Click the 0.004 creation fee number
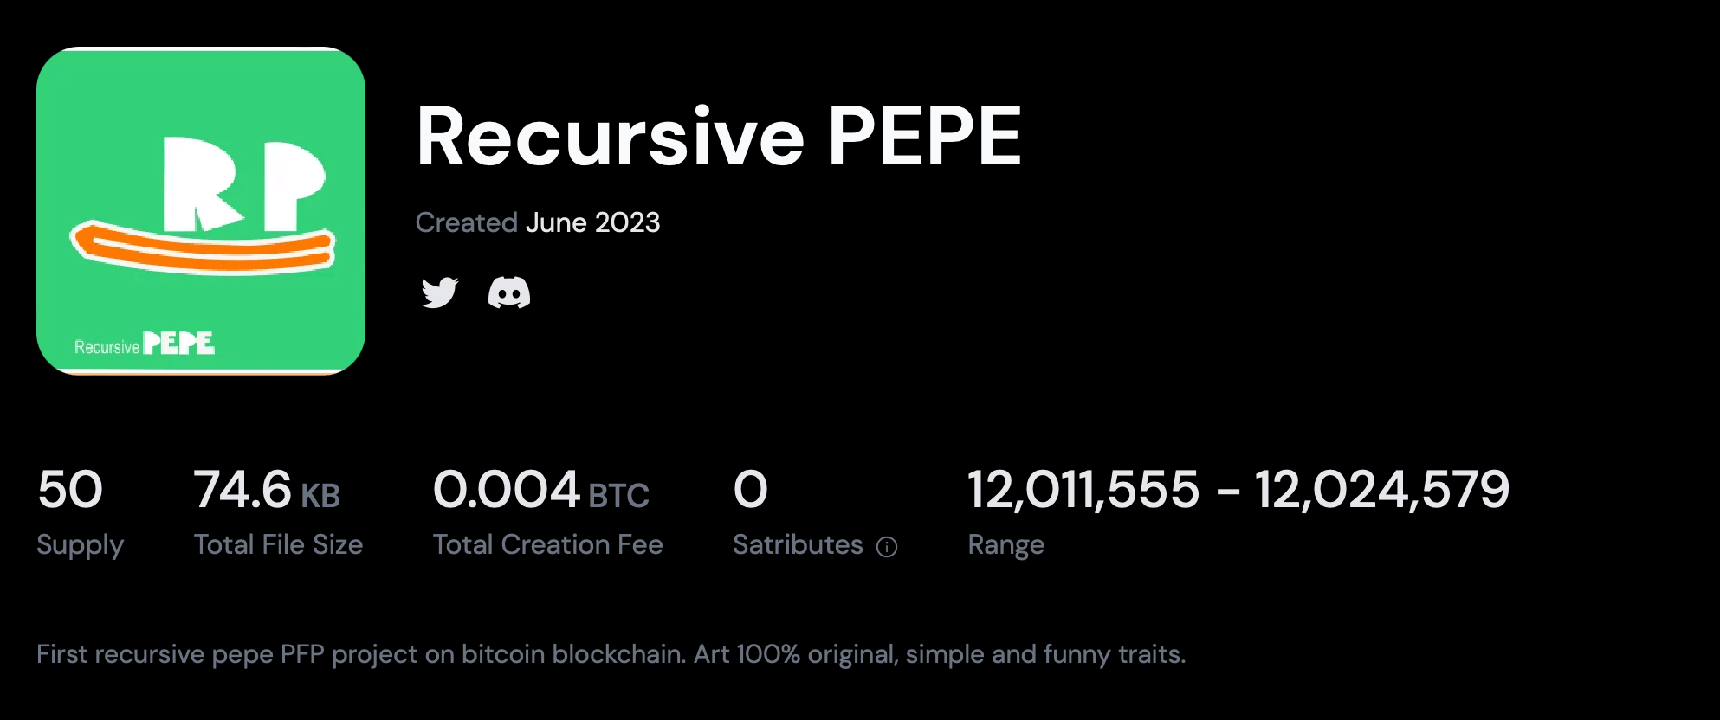This screenshot has height=720, width=1720. [507, 490]
